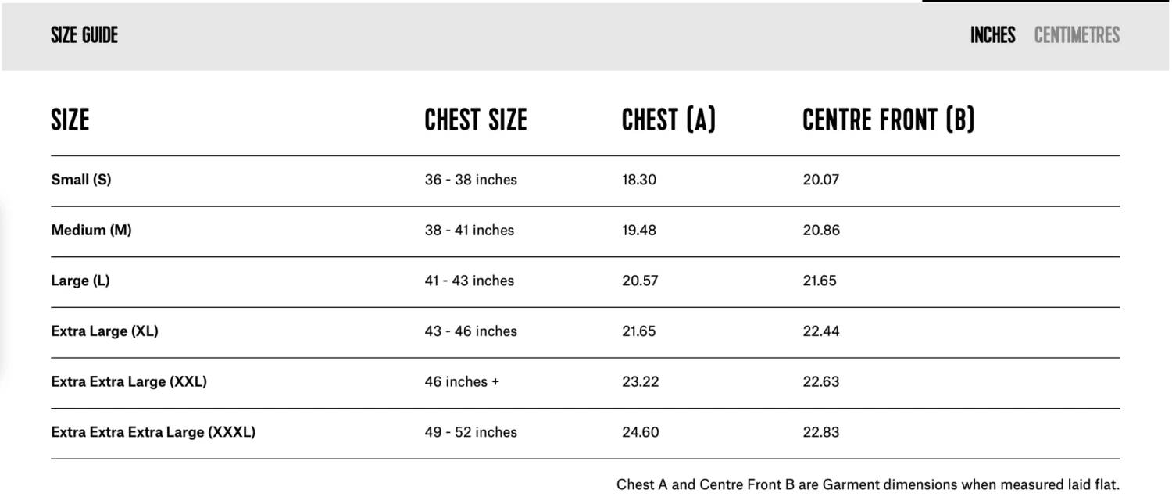Select the Inches unit tab
The width and height of the screenshot is (1172, 504).
point(992,35)
